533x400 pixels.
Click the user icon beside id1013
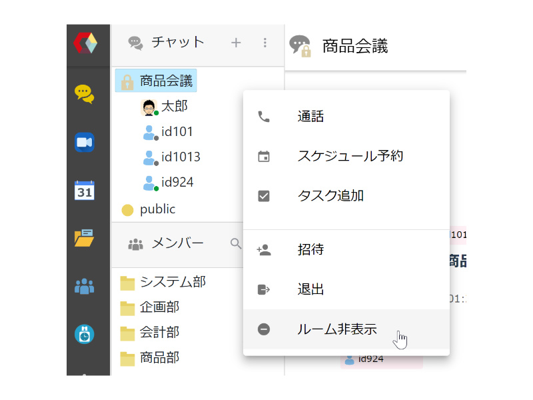coord(149,158)
